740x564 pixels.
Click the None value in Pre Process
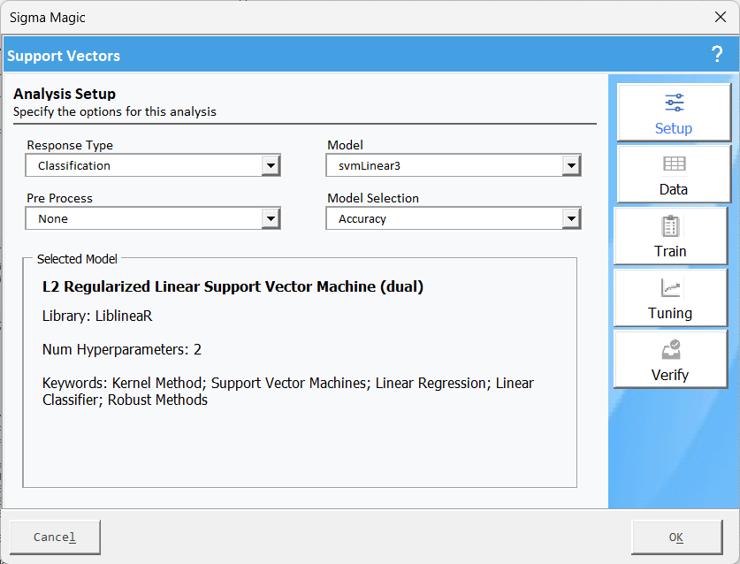point(53,218)
